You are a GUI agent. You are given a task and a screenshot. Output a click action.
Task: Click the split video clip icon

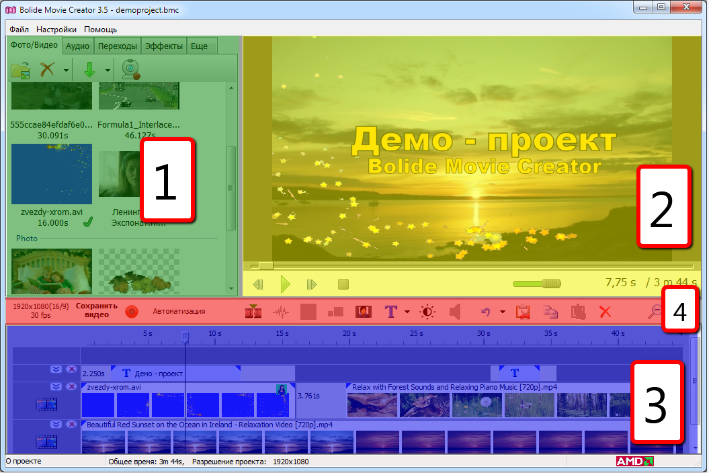point(253,311)
